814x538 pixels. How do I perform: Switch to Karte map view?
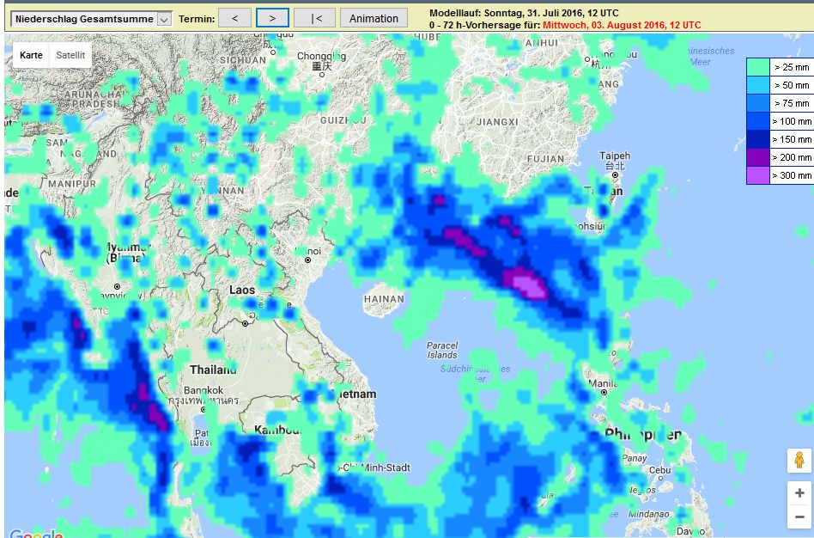31,55
